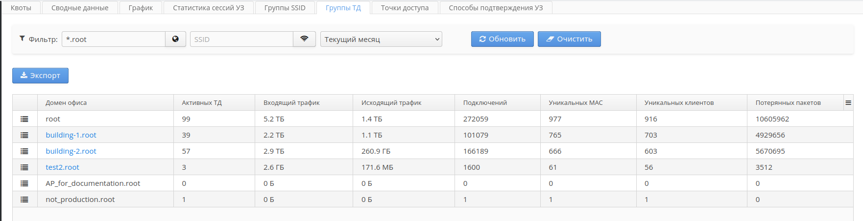
Task: Click list icon for not_production.root row
Action: click(x=24, y=200)
